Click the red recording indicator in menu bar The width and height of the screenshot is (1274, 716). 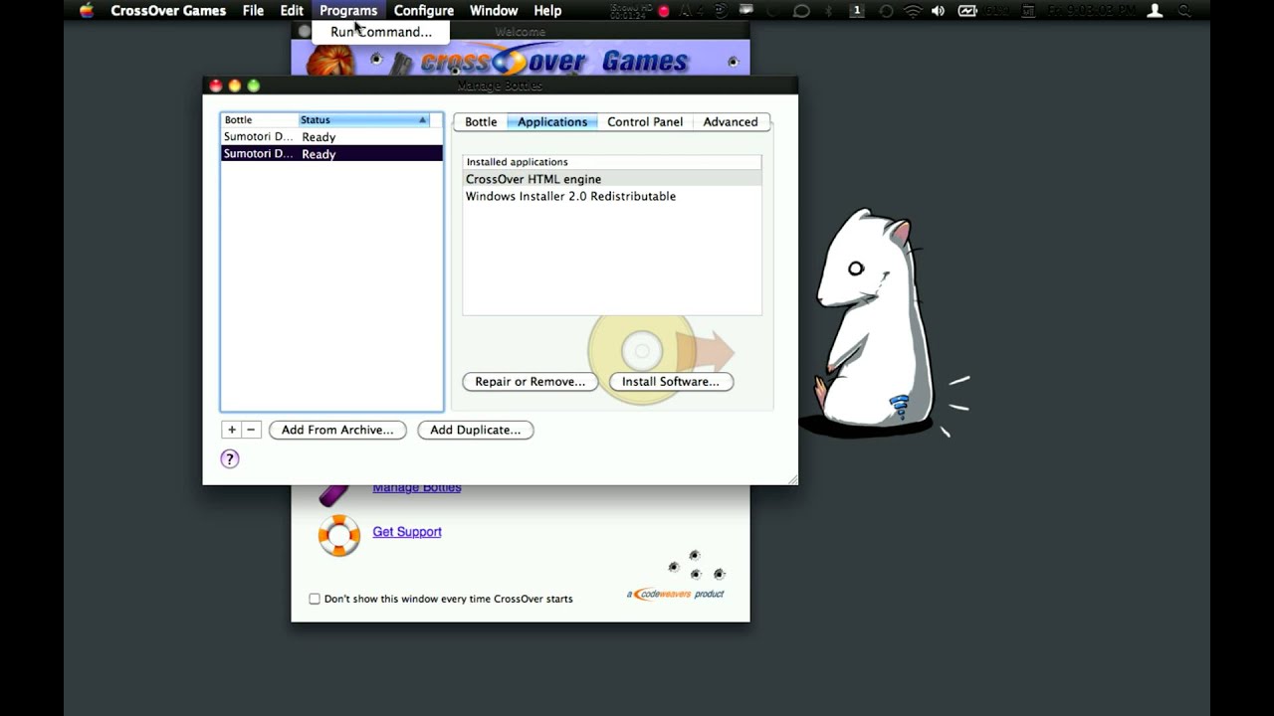tap(664, 11)
